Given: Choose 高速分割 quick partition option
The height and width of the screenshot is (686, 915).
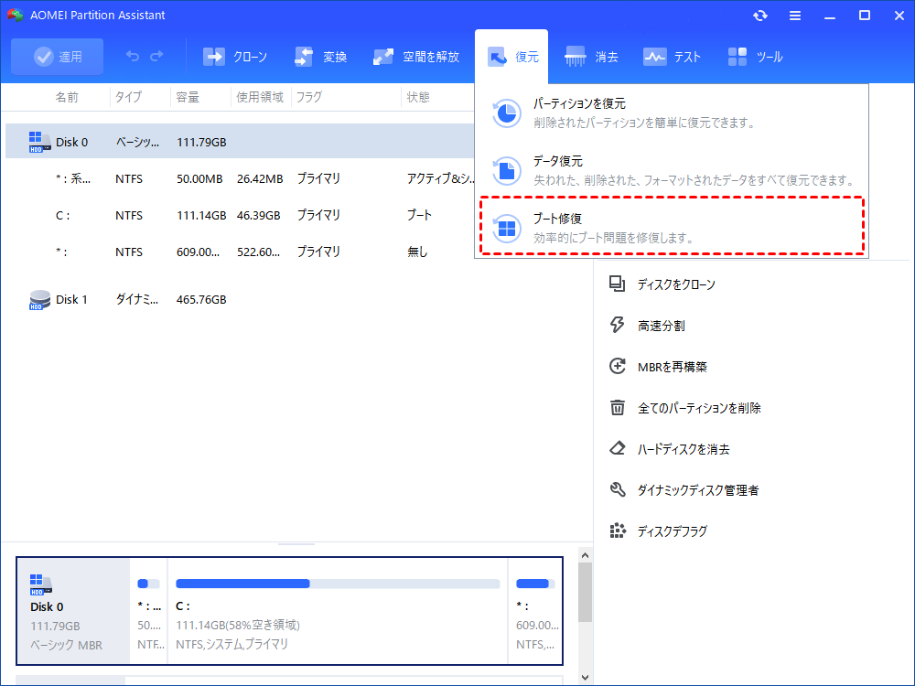Looking at the screenshot, I should 661,326.
